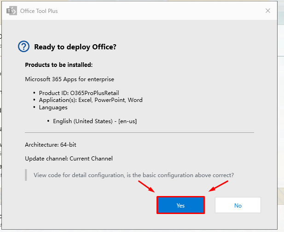Screen dimensions: 284x232
Task: Click "Microsoft 365 Apps for enterprise" text
Action: pyautogui.click(x=70, y=79)
